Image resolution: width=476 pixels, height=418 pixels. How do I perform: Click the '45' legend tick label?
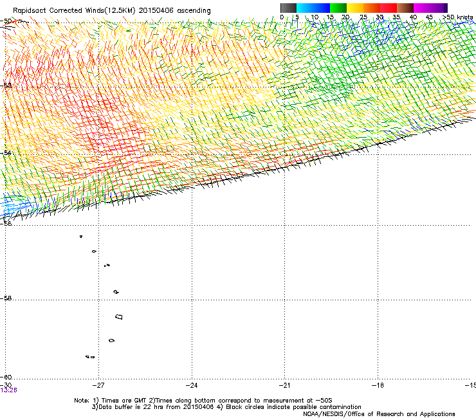(x=429, y=17)
